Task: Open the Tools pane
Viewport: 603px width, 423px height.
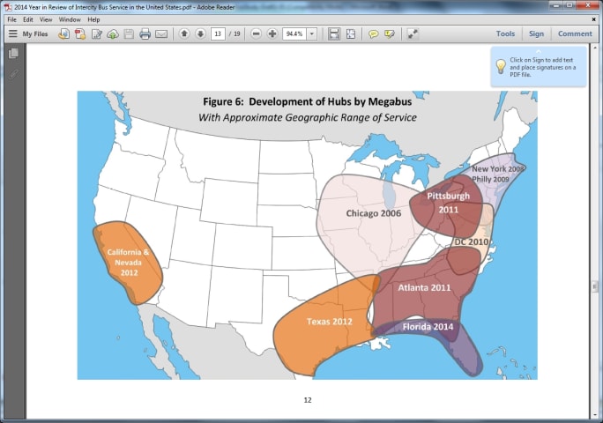Action: click(x=505, y=34)
